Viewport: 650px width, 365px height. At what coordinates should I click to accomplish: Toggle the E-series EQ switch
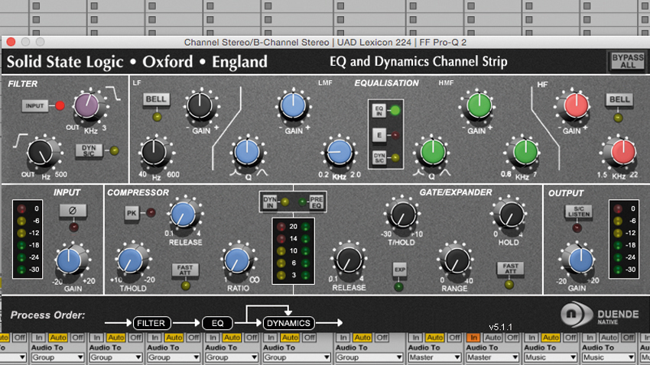tap(379, 135)
